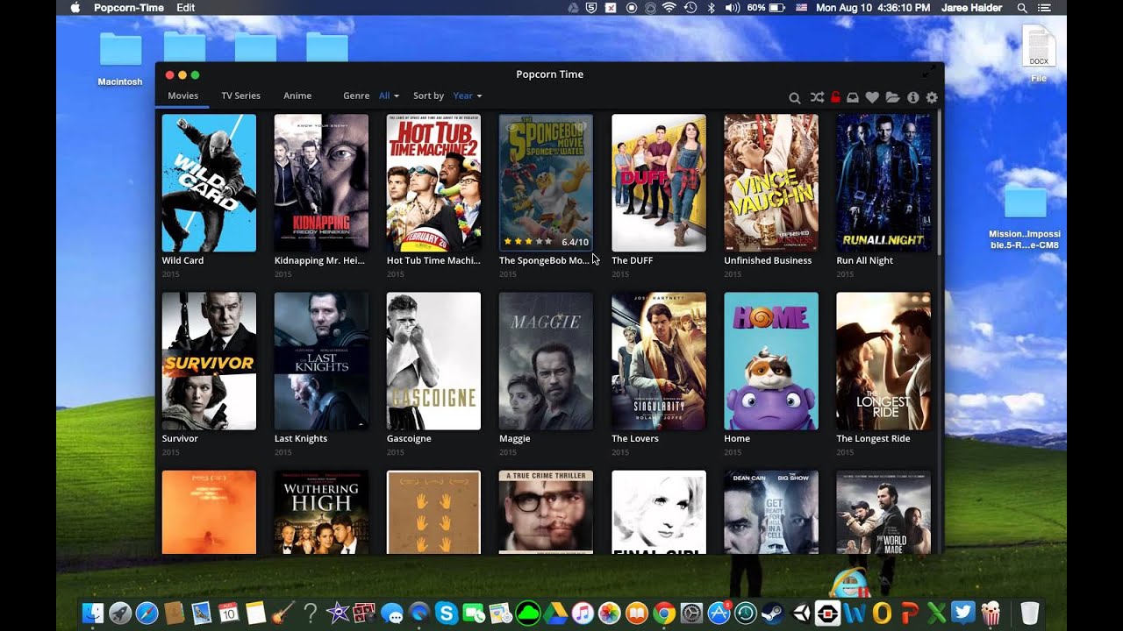Click the Bluetooth menu bar icon
Viewport: 1123px width, 631px height.
(712, 8)
